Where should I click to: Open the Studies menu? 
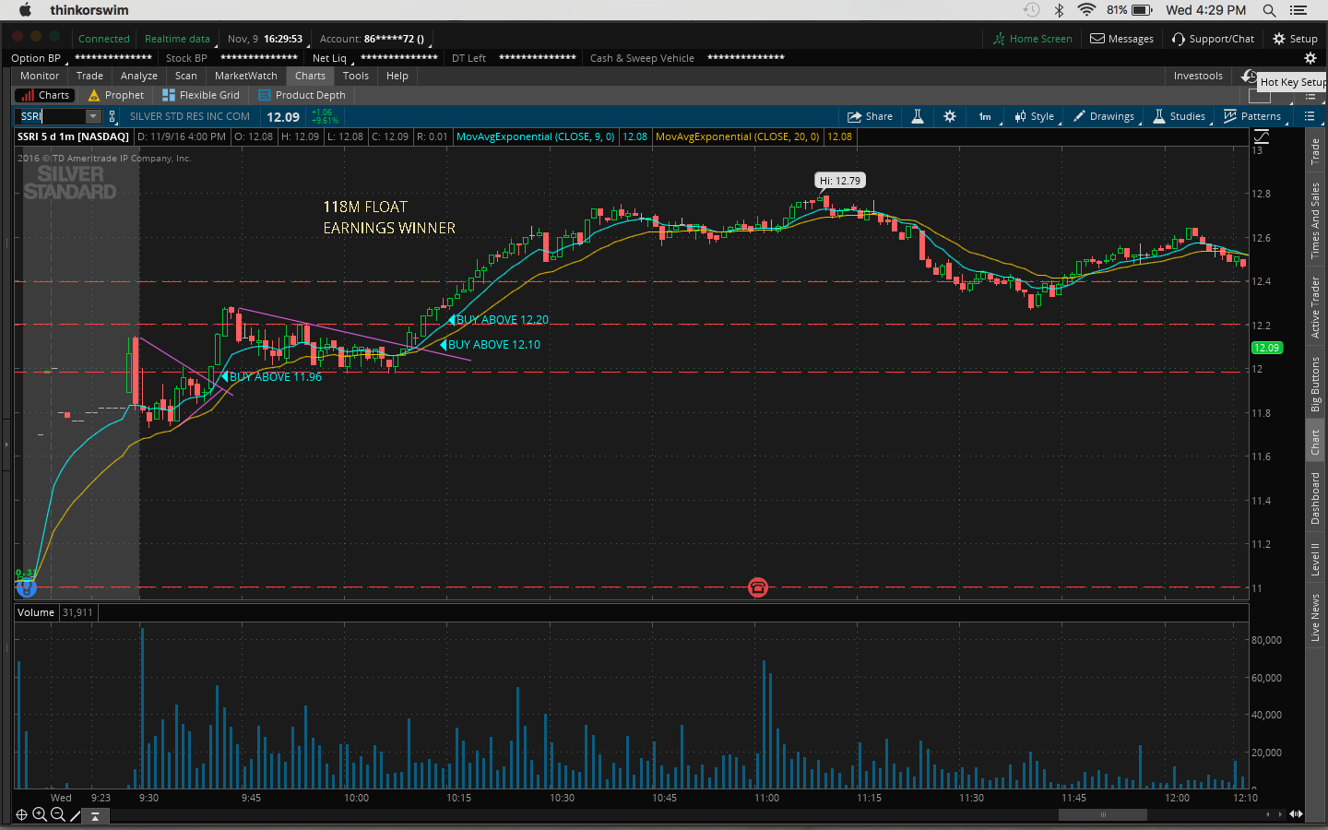tap(1180, 116)
